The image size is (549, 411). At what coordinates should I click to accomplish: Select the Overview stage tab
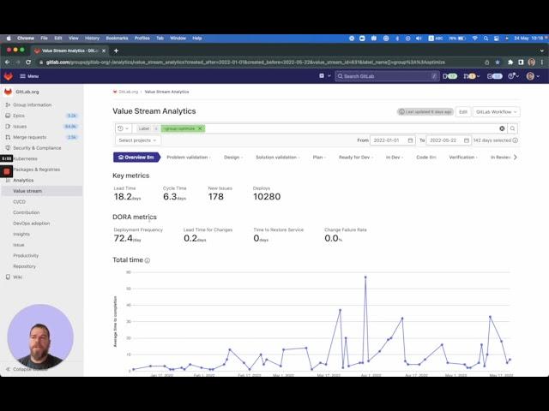(x=136, y=158)
